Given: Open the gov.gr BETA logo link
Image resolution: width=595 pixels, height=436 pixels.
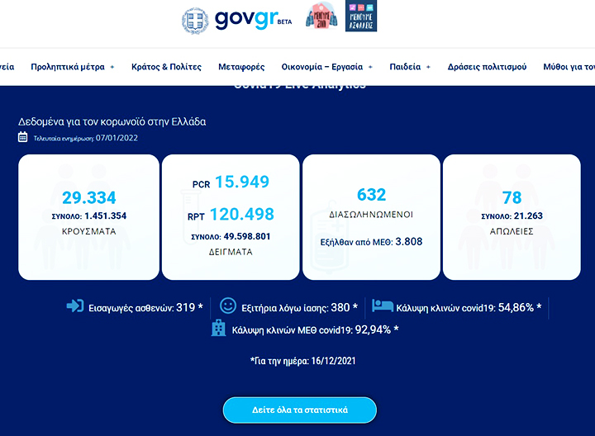Looking at the screenshot, I should click(x=247, y=19).
